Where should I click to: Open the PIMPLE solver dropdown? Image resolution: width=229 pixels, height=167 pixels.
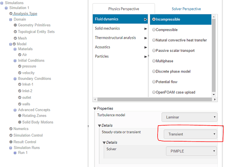click(x=191, y=151)
